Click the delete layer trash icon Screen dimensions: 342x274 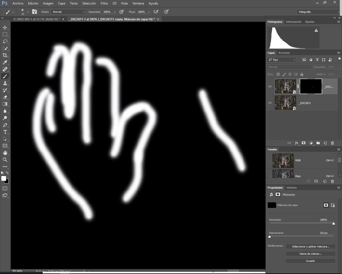[x=332, y=143]
